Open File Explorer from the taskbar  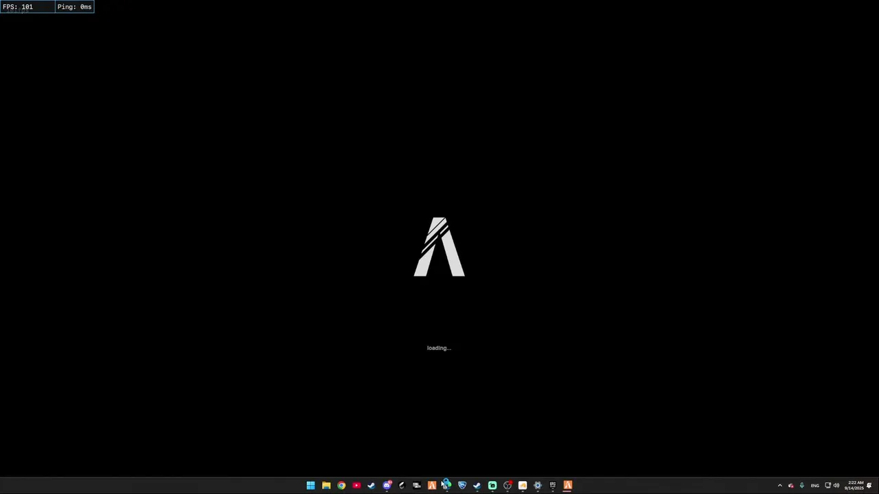326,485
